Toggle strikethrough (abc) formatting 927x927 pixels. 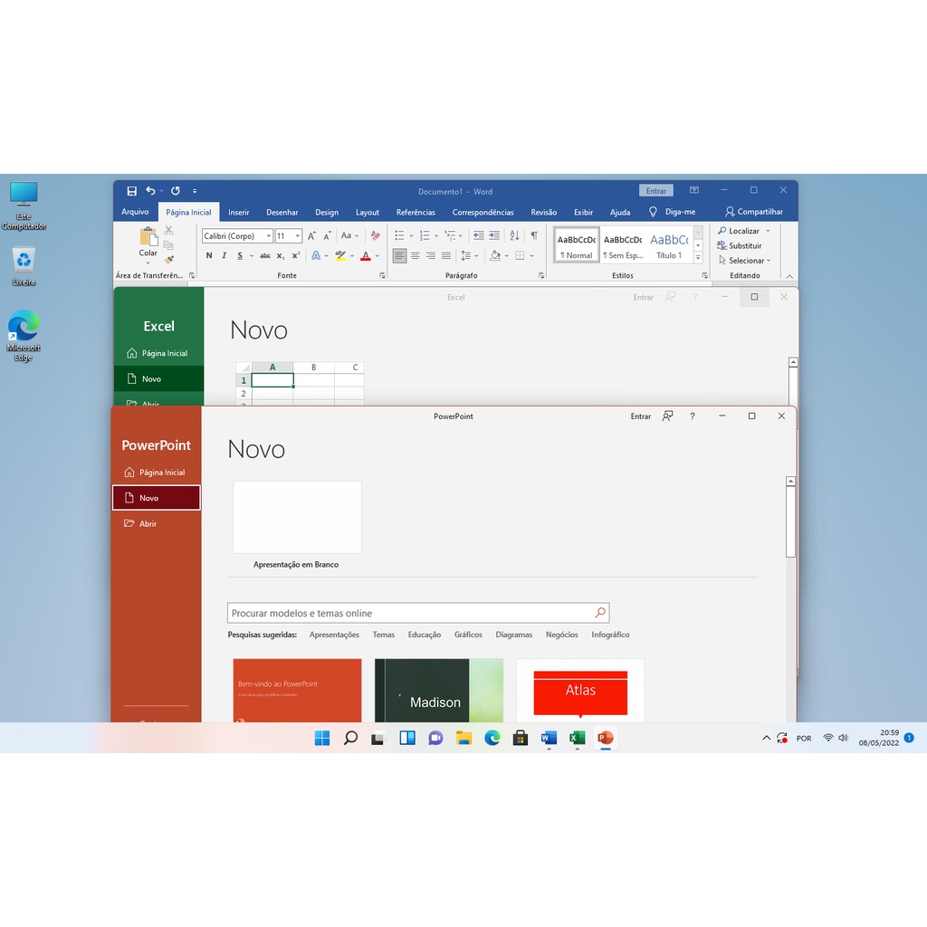[265, 255]
